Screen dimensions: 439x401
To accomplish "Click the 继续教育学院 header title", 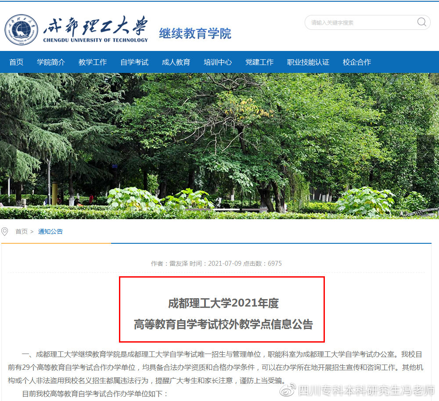I will (195, 34).
